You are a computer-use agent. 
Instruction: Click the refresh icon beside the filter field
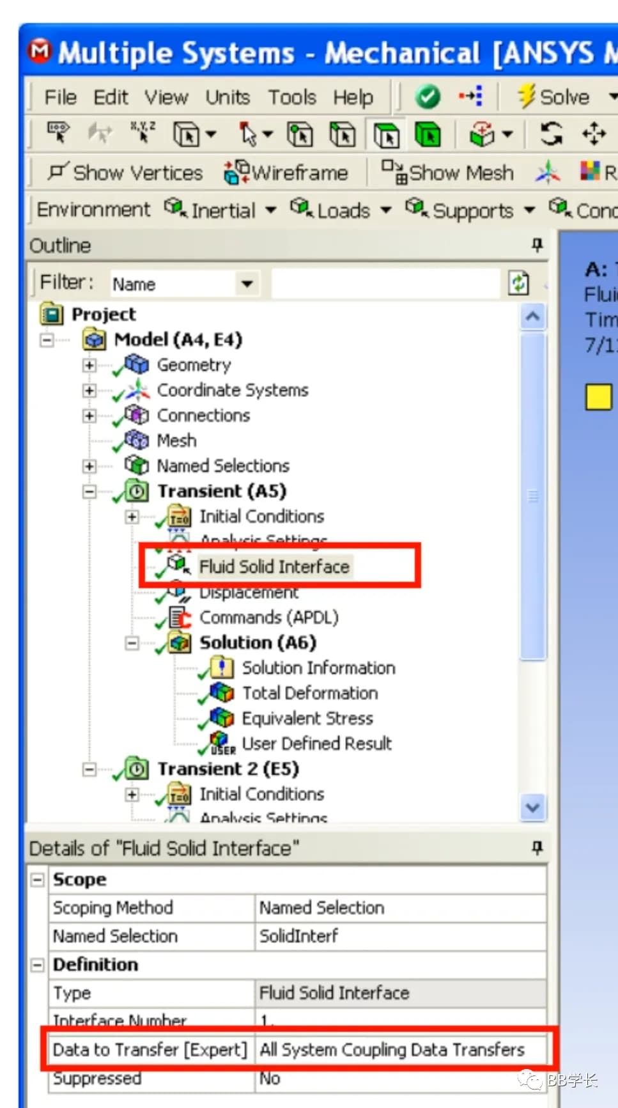[518, 283]
